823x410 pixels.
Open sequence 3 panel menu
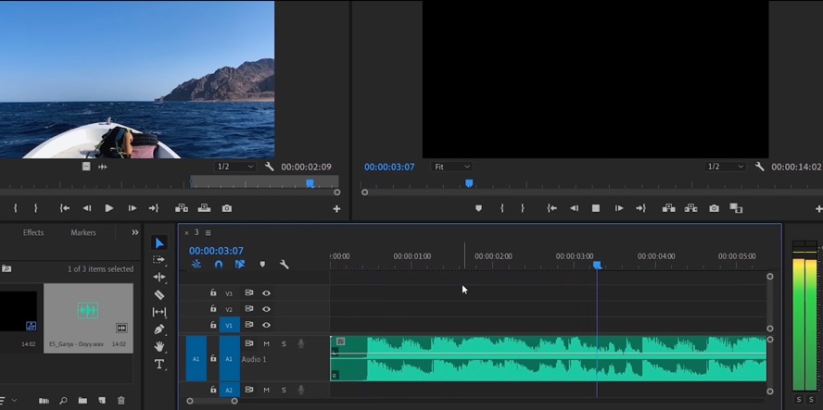[x=208, y=232]
